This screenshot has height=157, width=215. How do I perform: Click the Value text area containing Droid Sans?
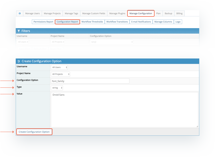point(124,110)
